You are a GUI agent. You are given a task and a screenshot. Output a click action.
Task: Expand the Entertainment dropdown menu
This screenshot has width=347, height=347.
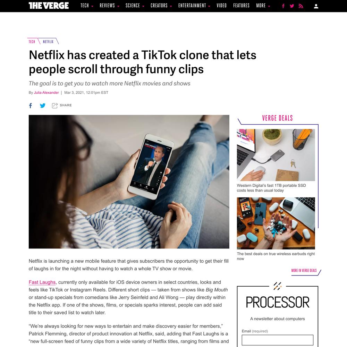(194, 6)
